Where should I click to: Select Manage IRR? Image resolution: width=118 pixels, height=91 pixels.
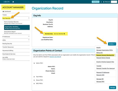tap(100, 79)
